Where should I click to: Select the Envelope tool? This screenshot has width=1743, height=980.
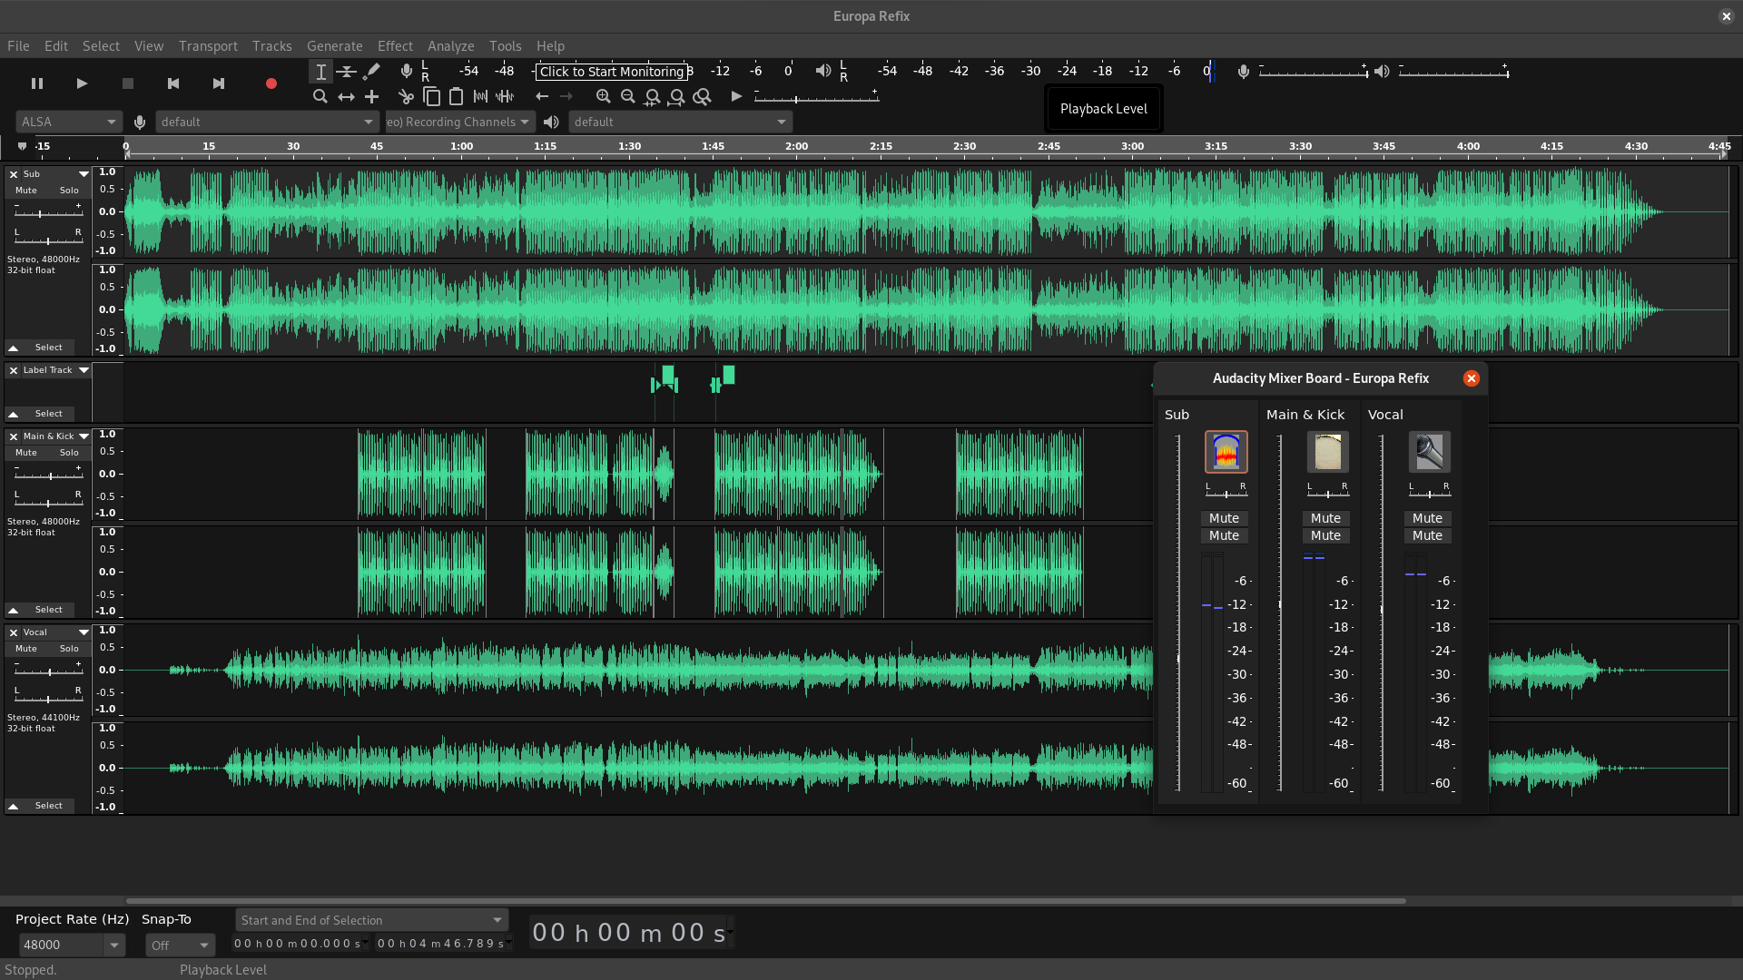[x=346, y=71]
